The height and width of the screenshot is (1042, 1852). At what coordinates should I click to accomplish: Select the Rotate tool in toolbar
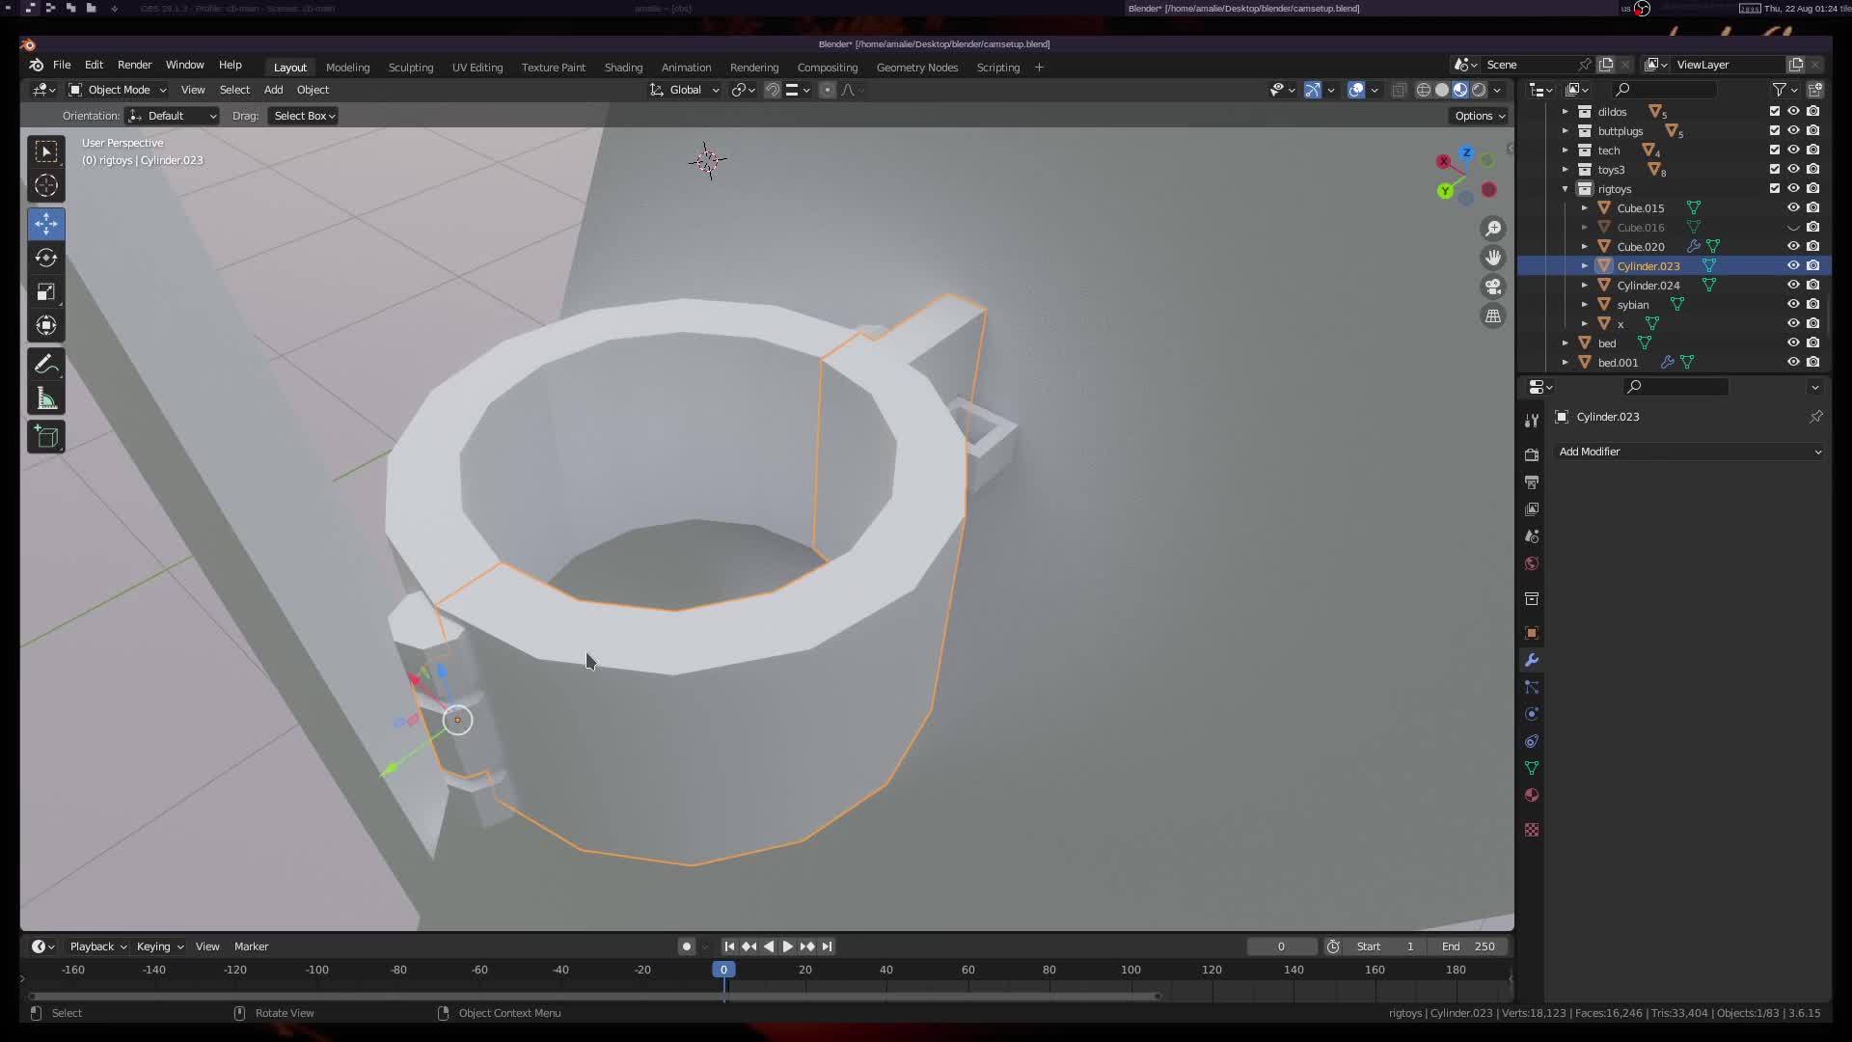(x=45, y=258)
